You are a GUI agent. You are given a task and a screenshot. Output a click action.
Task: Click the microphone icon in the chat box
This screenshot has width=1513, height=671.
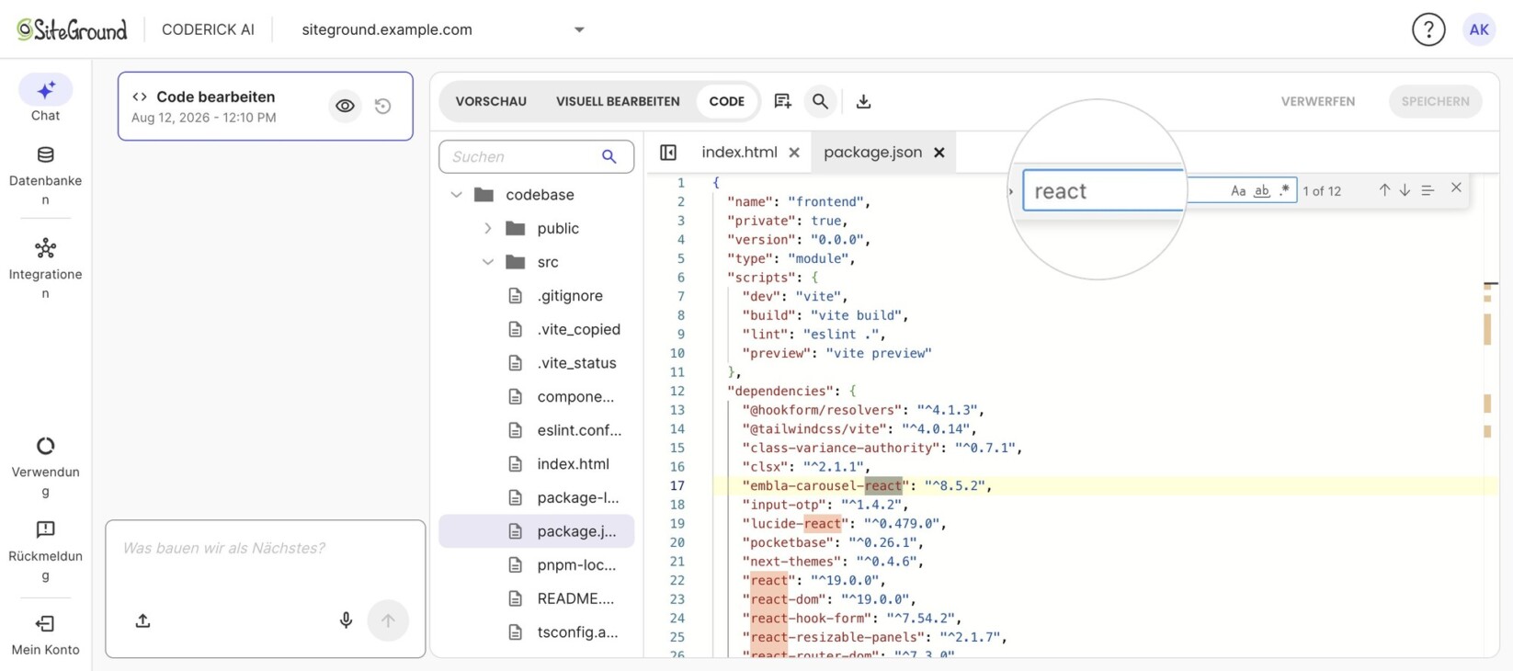(x=346, y=621)
